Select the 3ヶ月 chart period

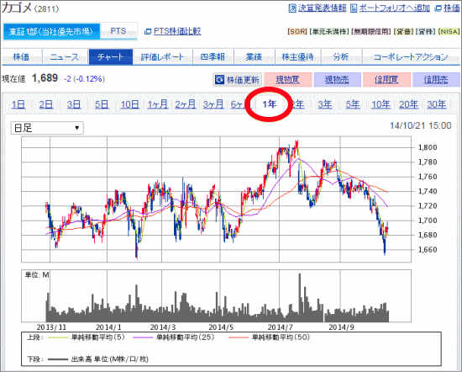tap(213, 104)
